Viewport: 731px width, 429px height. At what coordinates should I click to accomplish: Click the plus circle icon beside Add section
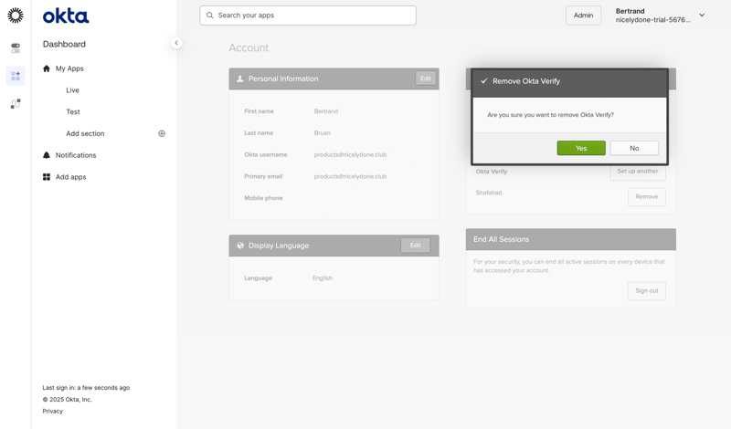(162, 133)
